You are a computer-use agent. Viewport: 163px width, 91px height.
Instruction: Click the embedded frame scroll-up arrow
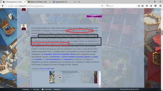[x=100, y=72]
